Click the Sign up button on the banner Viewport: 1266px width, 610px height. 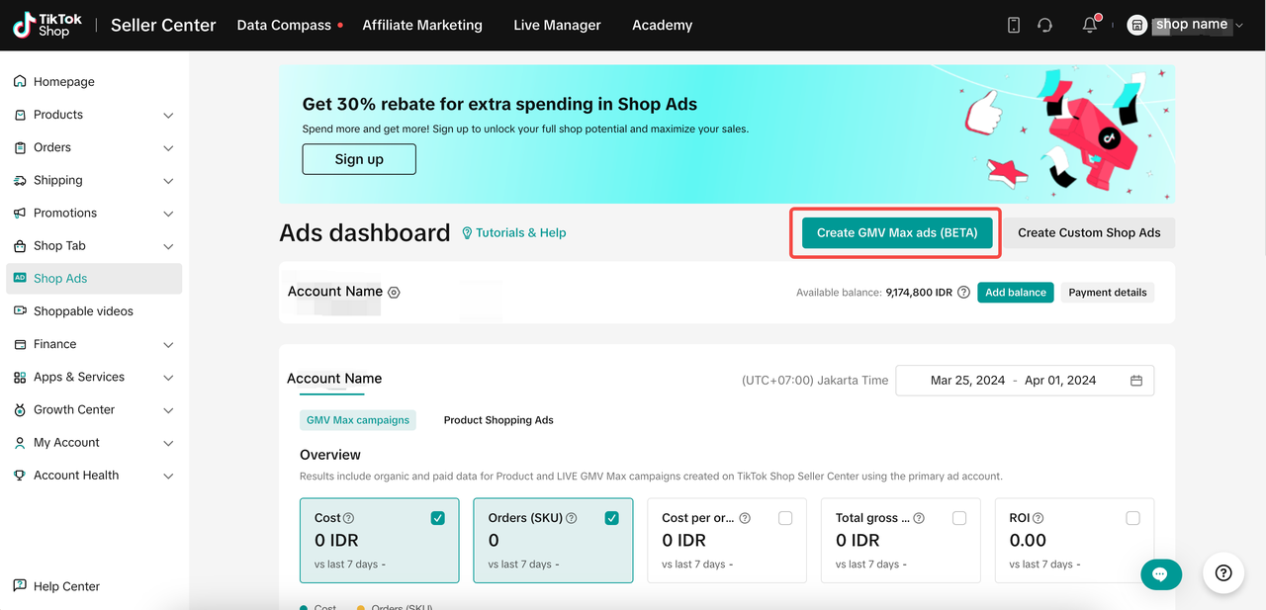(x=359, y=159)
